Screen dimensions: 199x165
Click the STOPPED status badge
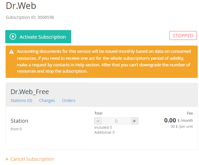tap(183, 35)
